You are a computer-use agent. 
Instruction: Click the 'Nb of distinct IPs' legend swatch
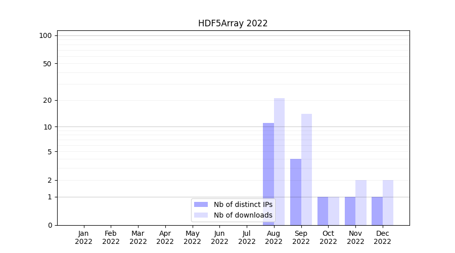coord(201,204)
